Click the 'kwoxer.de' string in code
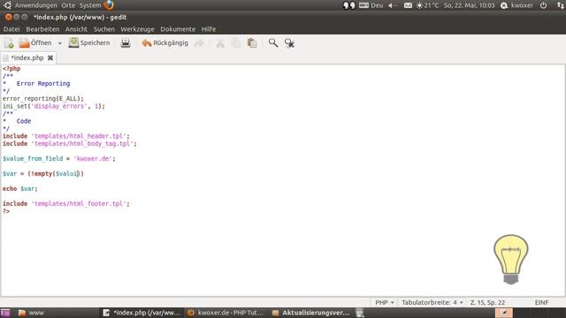Screen dimensions: 566x318 pyautogui.click(x=93, y=159)
